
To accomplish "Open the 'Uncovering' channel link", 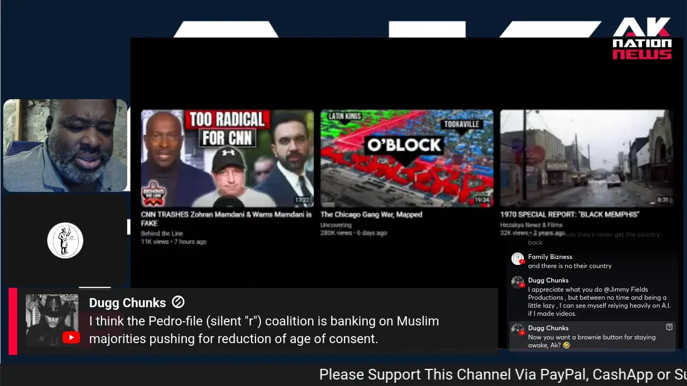I will click(336, 225).
